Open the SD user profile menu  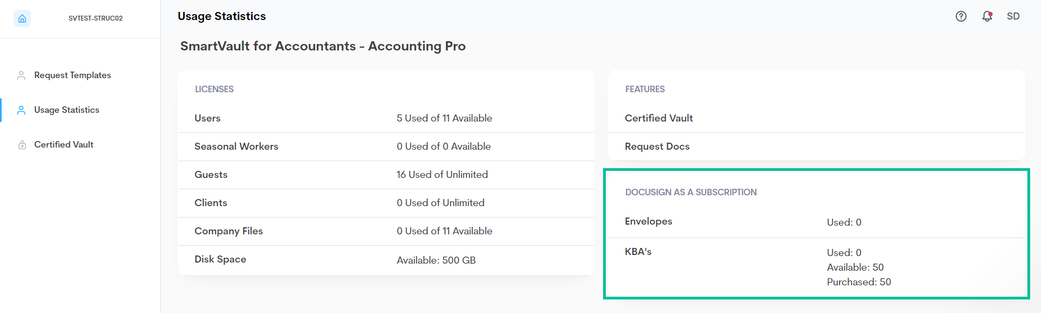click(x=1013, y=16)
